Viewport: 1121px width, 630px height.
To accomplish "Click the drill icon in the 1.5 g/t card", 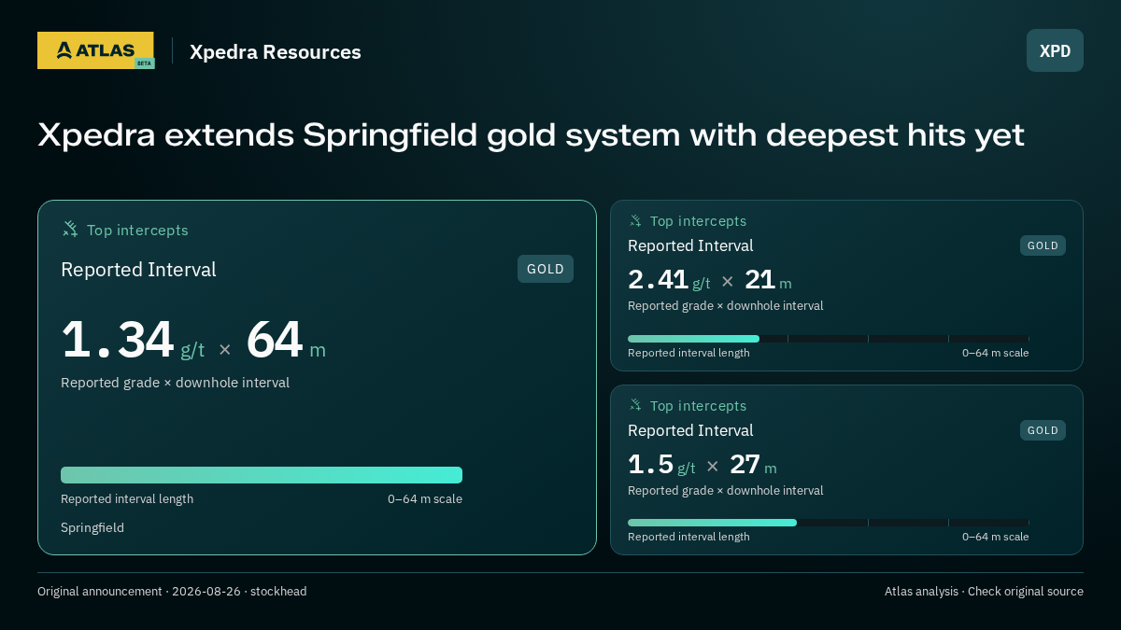I will [x=635, y=405].
